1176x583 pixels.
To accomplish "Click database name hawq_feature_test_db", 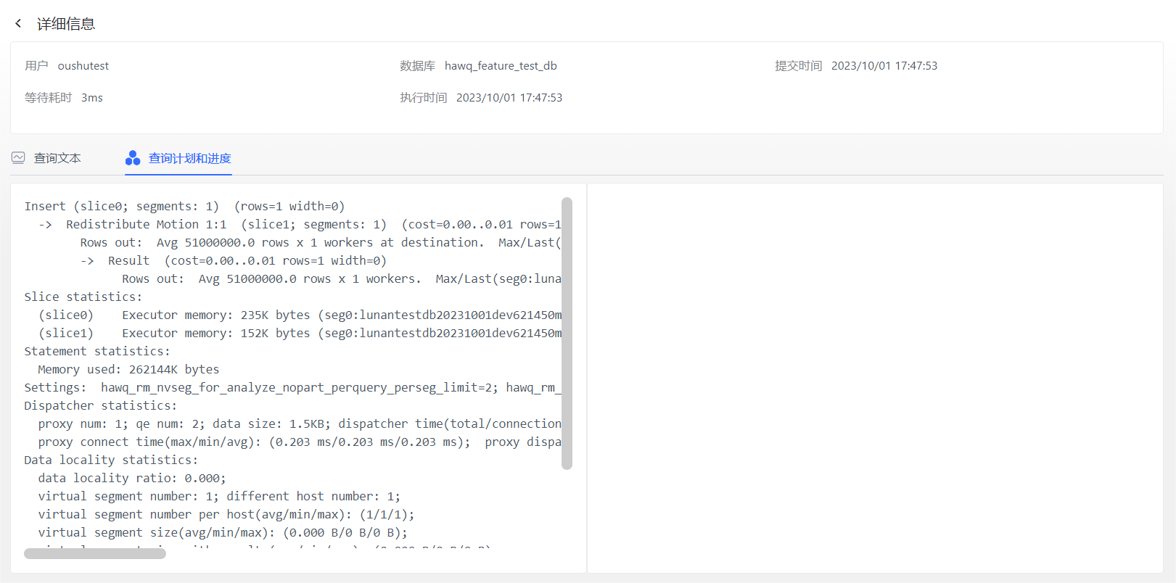I will point(501,66).
